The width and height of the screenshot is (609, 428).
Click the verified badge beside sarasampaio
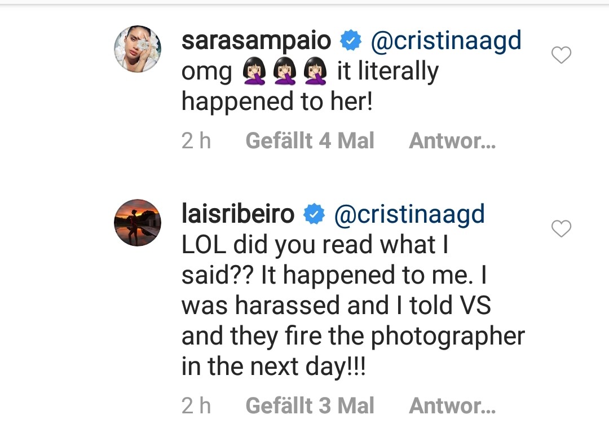(x=350, y=41)
